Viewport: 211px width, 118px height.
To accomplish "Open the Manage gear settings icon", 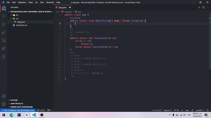I will click(x=4, y=104).
